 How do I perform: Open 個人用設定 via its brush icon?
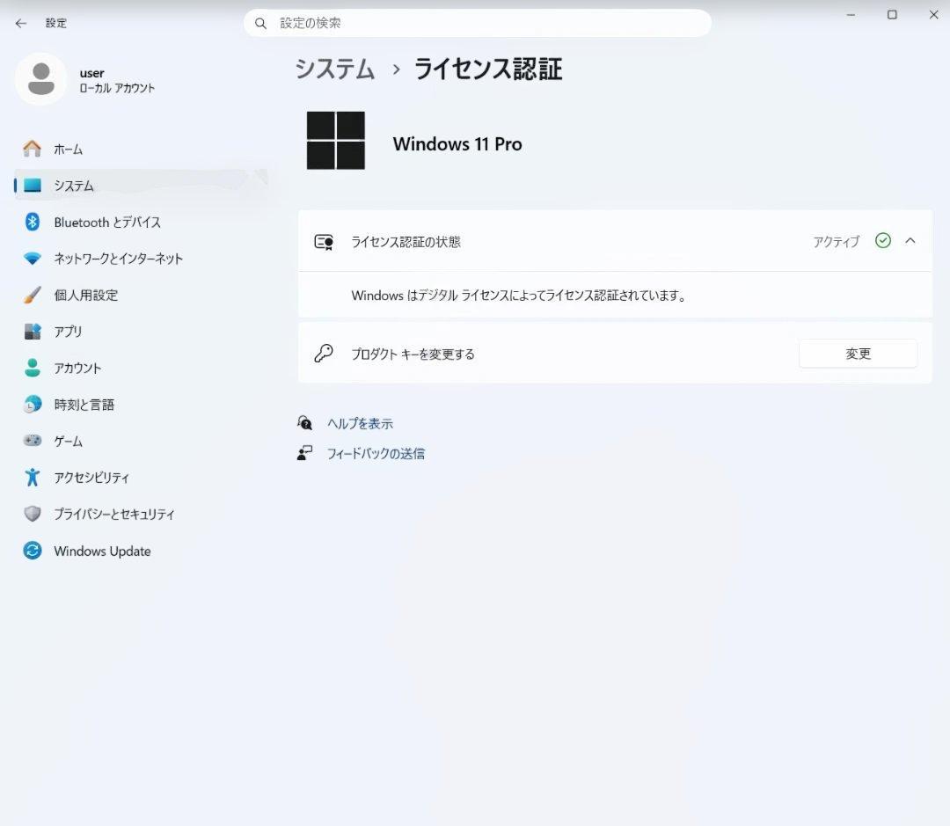(x=30, y=295)
